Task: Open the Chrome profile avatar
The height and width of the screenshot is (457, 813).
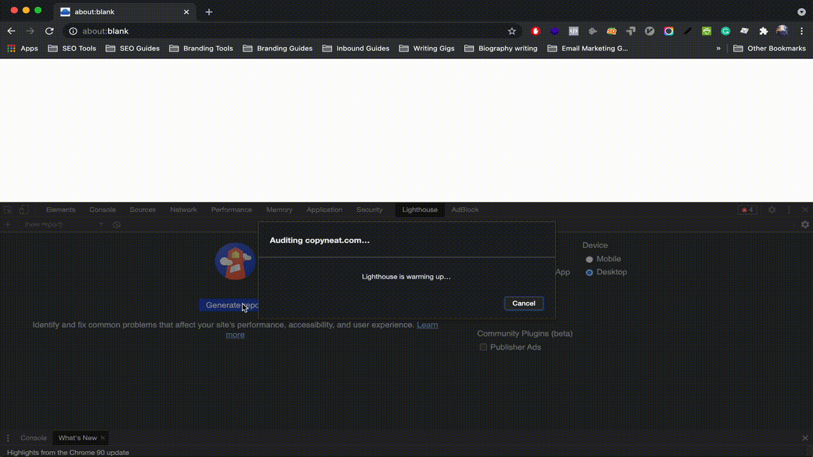Action: 782,30
